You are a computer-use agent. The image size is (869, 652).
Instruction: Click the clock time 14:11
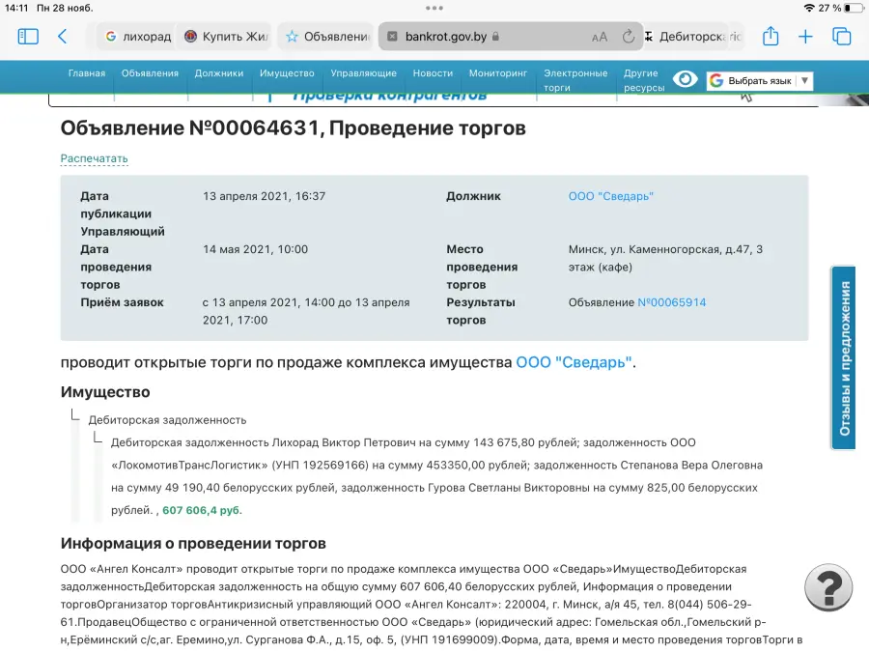point(16,8)
